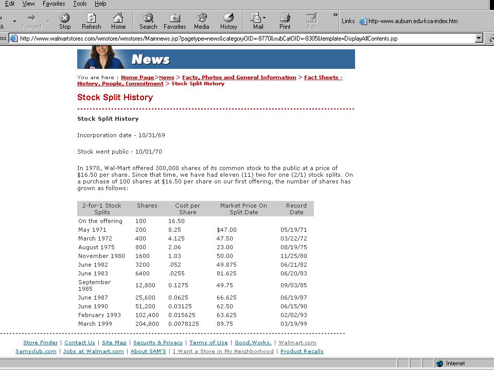Image resolution: width=494 pixels, height=370 pixels.
Task: Open the Terms of Use footer link
Action: [x=208, y=343]
